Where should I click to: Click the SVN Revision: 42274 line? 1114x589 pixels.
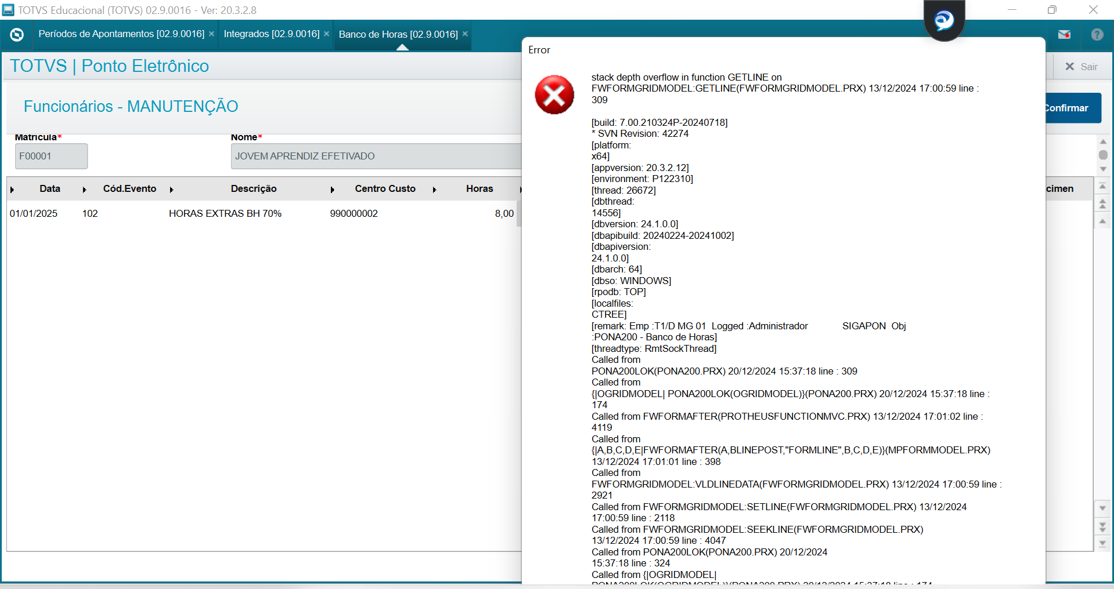click(x=640, y=133)
